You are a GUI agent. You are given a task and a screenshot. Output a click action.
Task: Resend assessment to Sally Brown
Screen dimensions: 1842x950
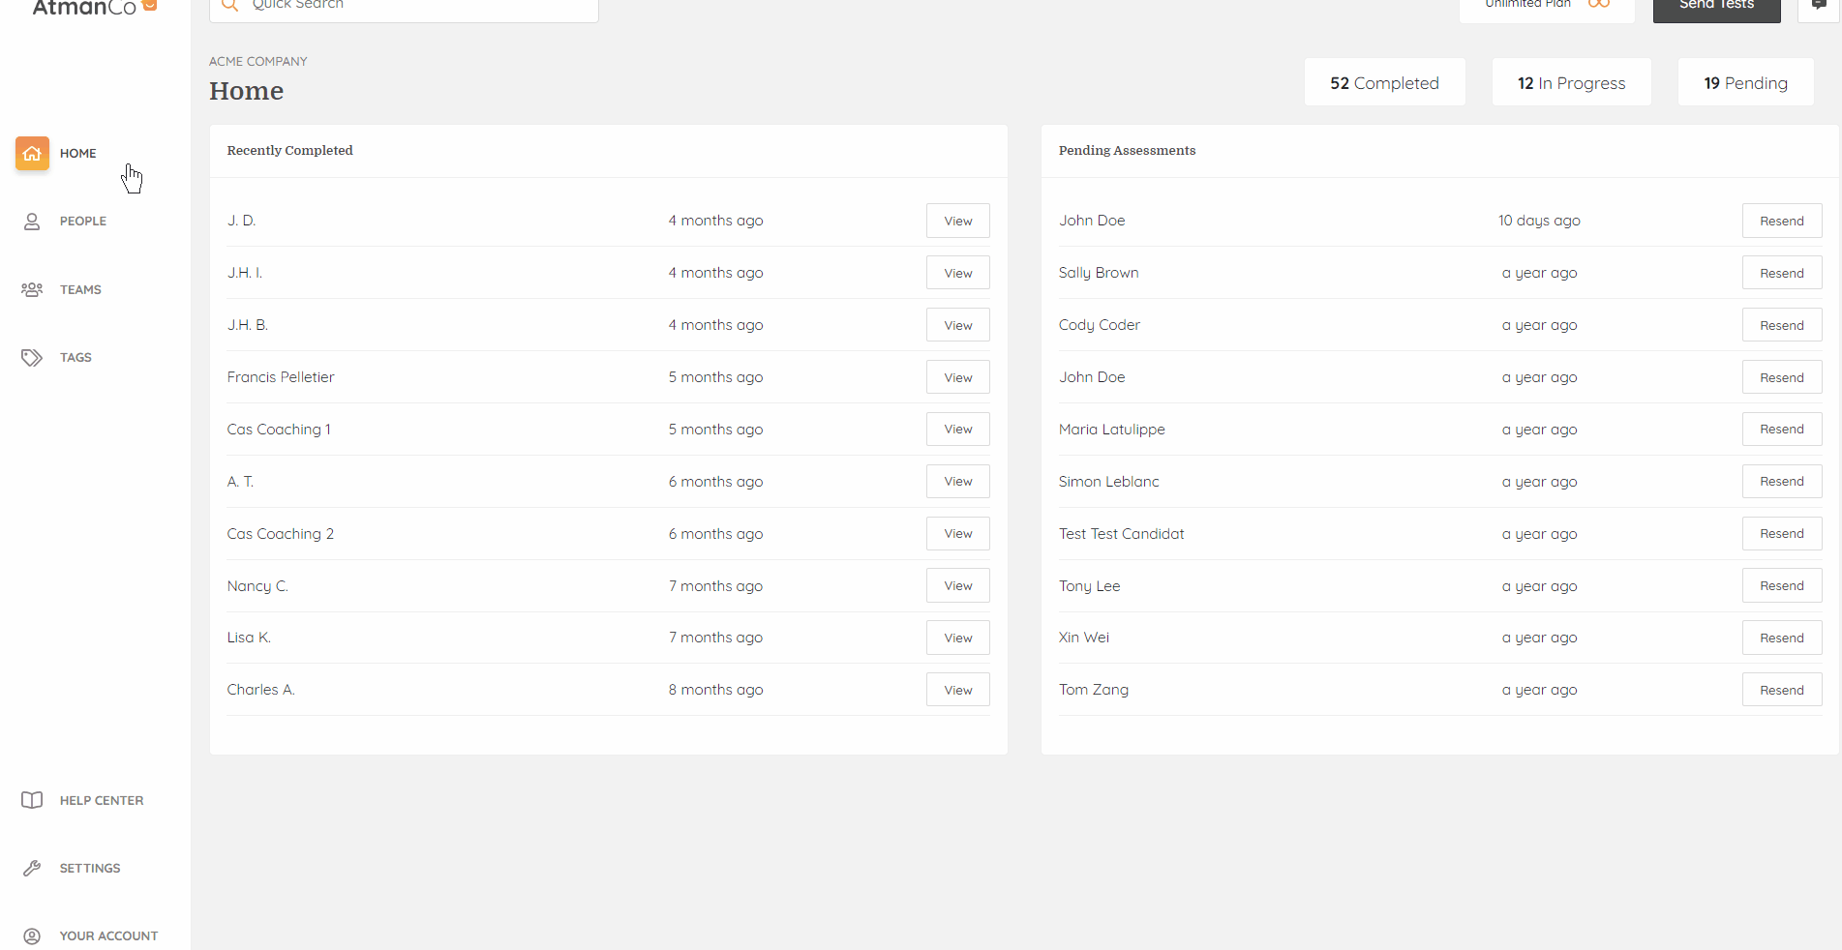[x=1782, y=273]
